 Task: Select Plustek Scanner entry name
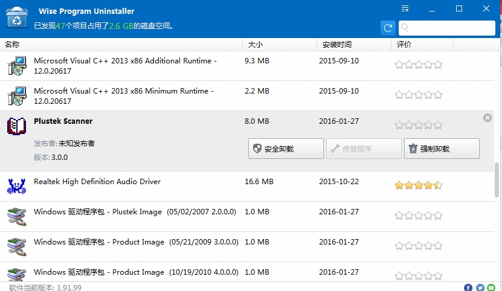pyautogui.click(x=63, y=121)
